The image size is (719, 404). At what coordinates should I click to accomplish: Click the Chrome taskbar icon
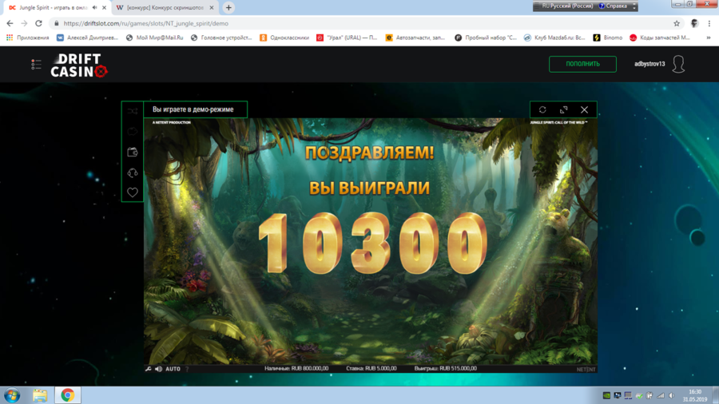tap(67, 395)
